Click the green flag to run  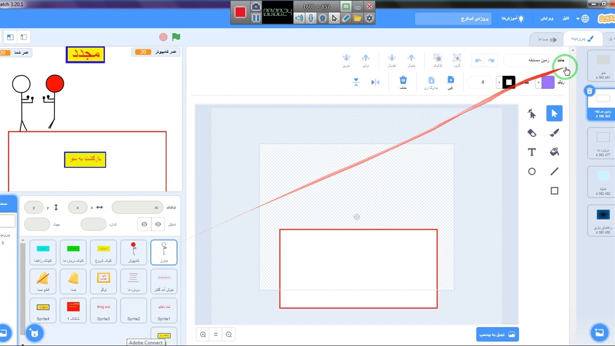tap(176, 37)
